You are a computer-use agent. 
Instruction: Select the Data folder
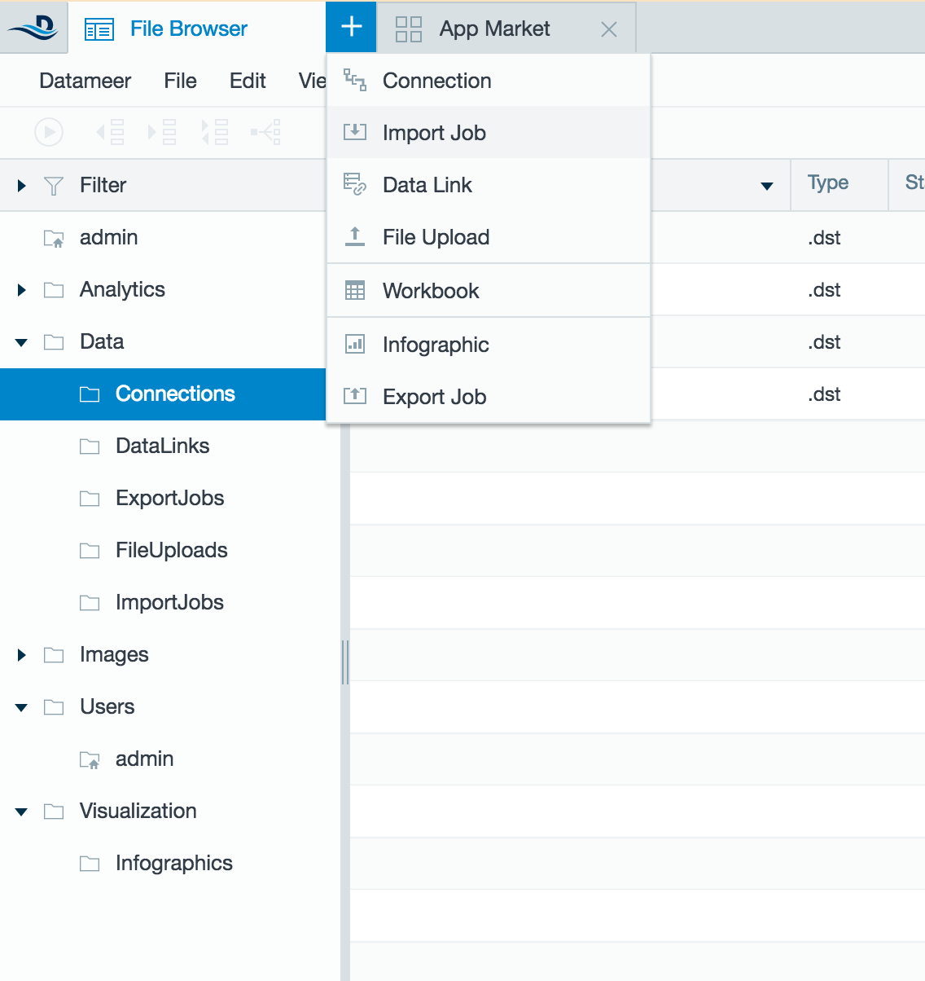tap(102, 341)
